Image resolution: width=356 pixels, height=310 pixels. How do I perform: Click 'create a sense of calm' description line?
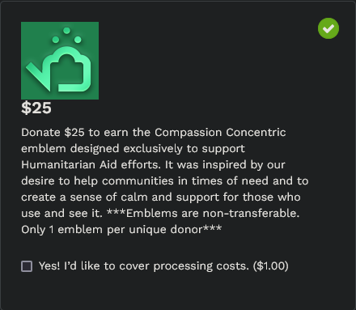pos(161,197)
